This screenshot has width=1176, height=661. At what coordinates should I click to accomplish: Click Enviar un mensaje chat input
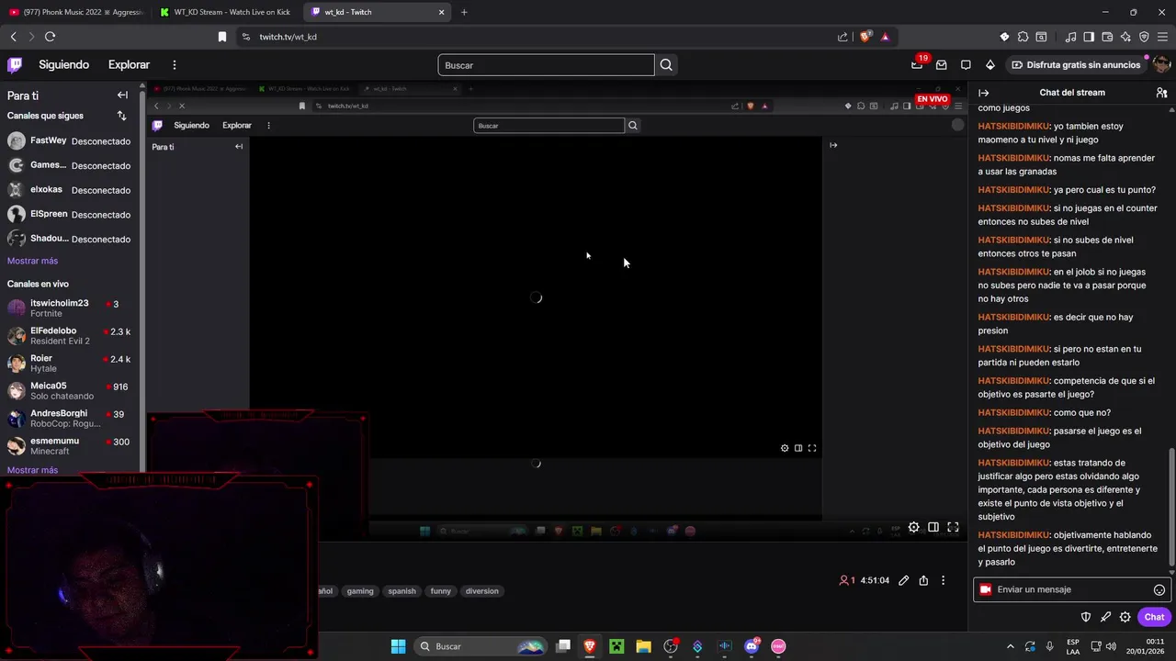coord(1071,590)
